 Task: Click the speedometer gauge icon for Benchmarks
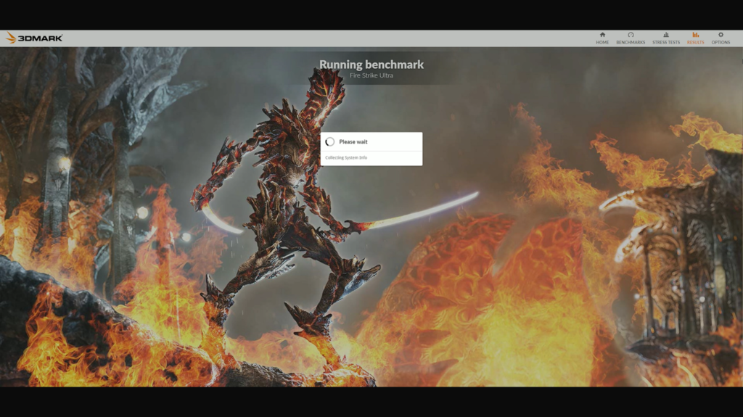click(x=631, y=34)
